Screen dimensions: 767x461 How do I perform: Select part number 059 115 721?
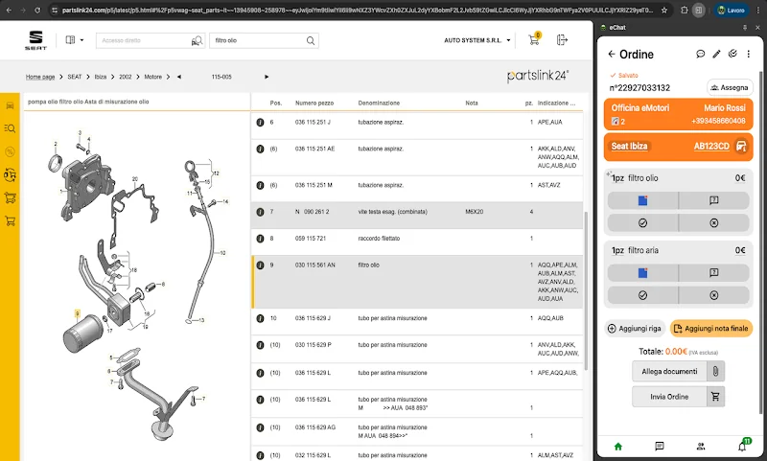[x=310, y=239]
